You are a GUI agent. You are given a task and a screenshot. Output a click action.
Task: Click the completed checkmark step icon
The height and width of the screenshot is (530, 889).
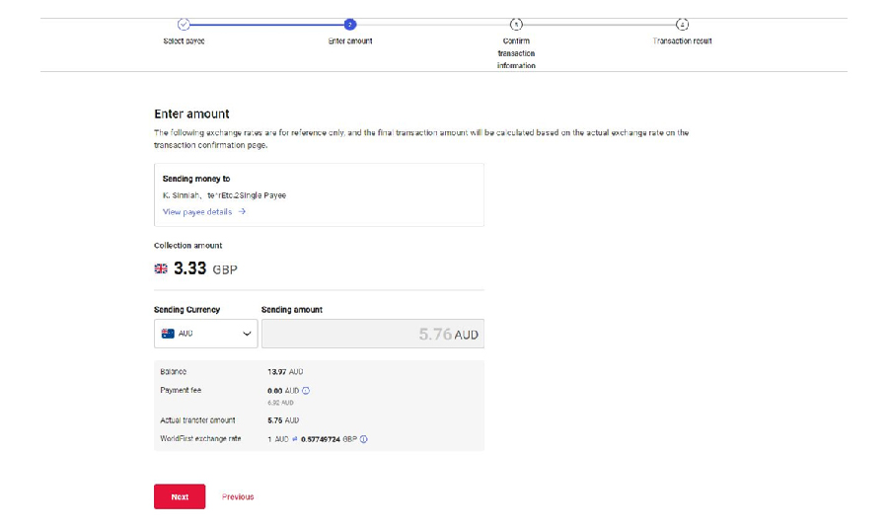tap(184, 25)
